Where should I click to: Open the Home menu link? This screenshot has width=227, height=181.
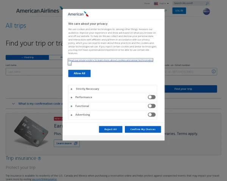pos(147,3)
